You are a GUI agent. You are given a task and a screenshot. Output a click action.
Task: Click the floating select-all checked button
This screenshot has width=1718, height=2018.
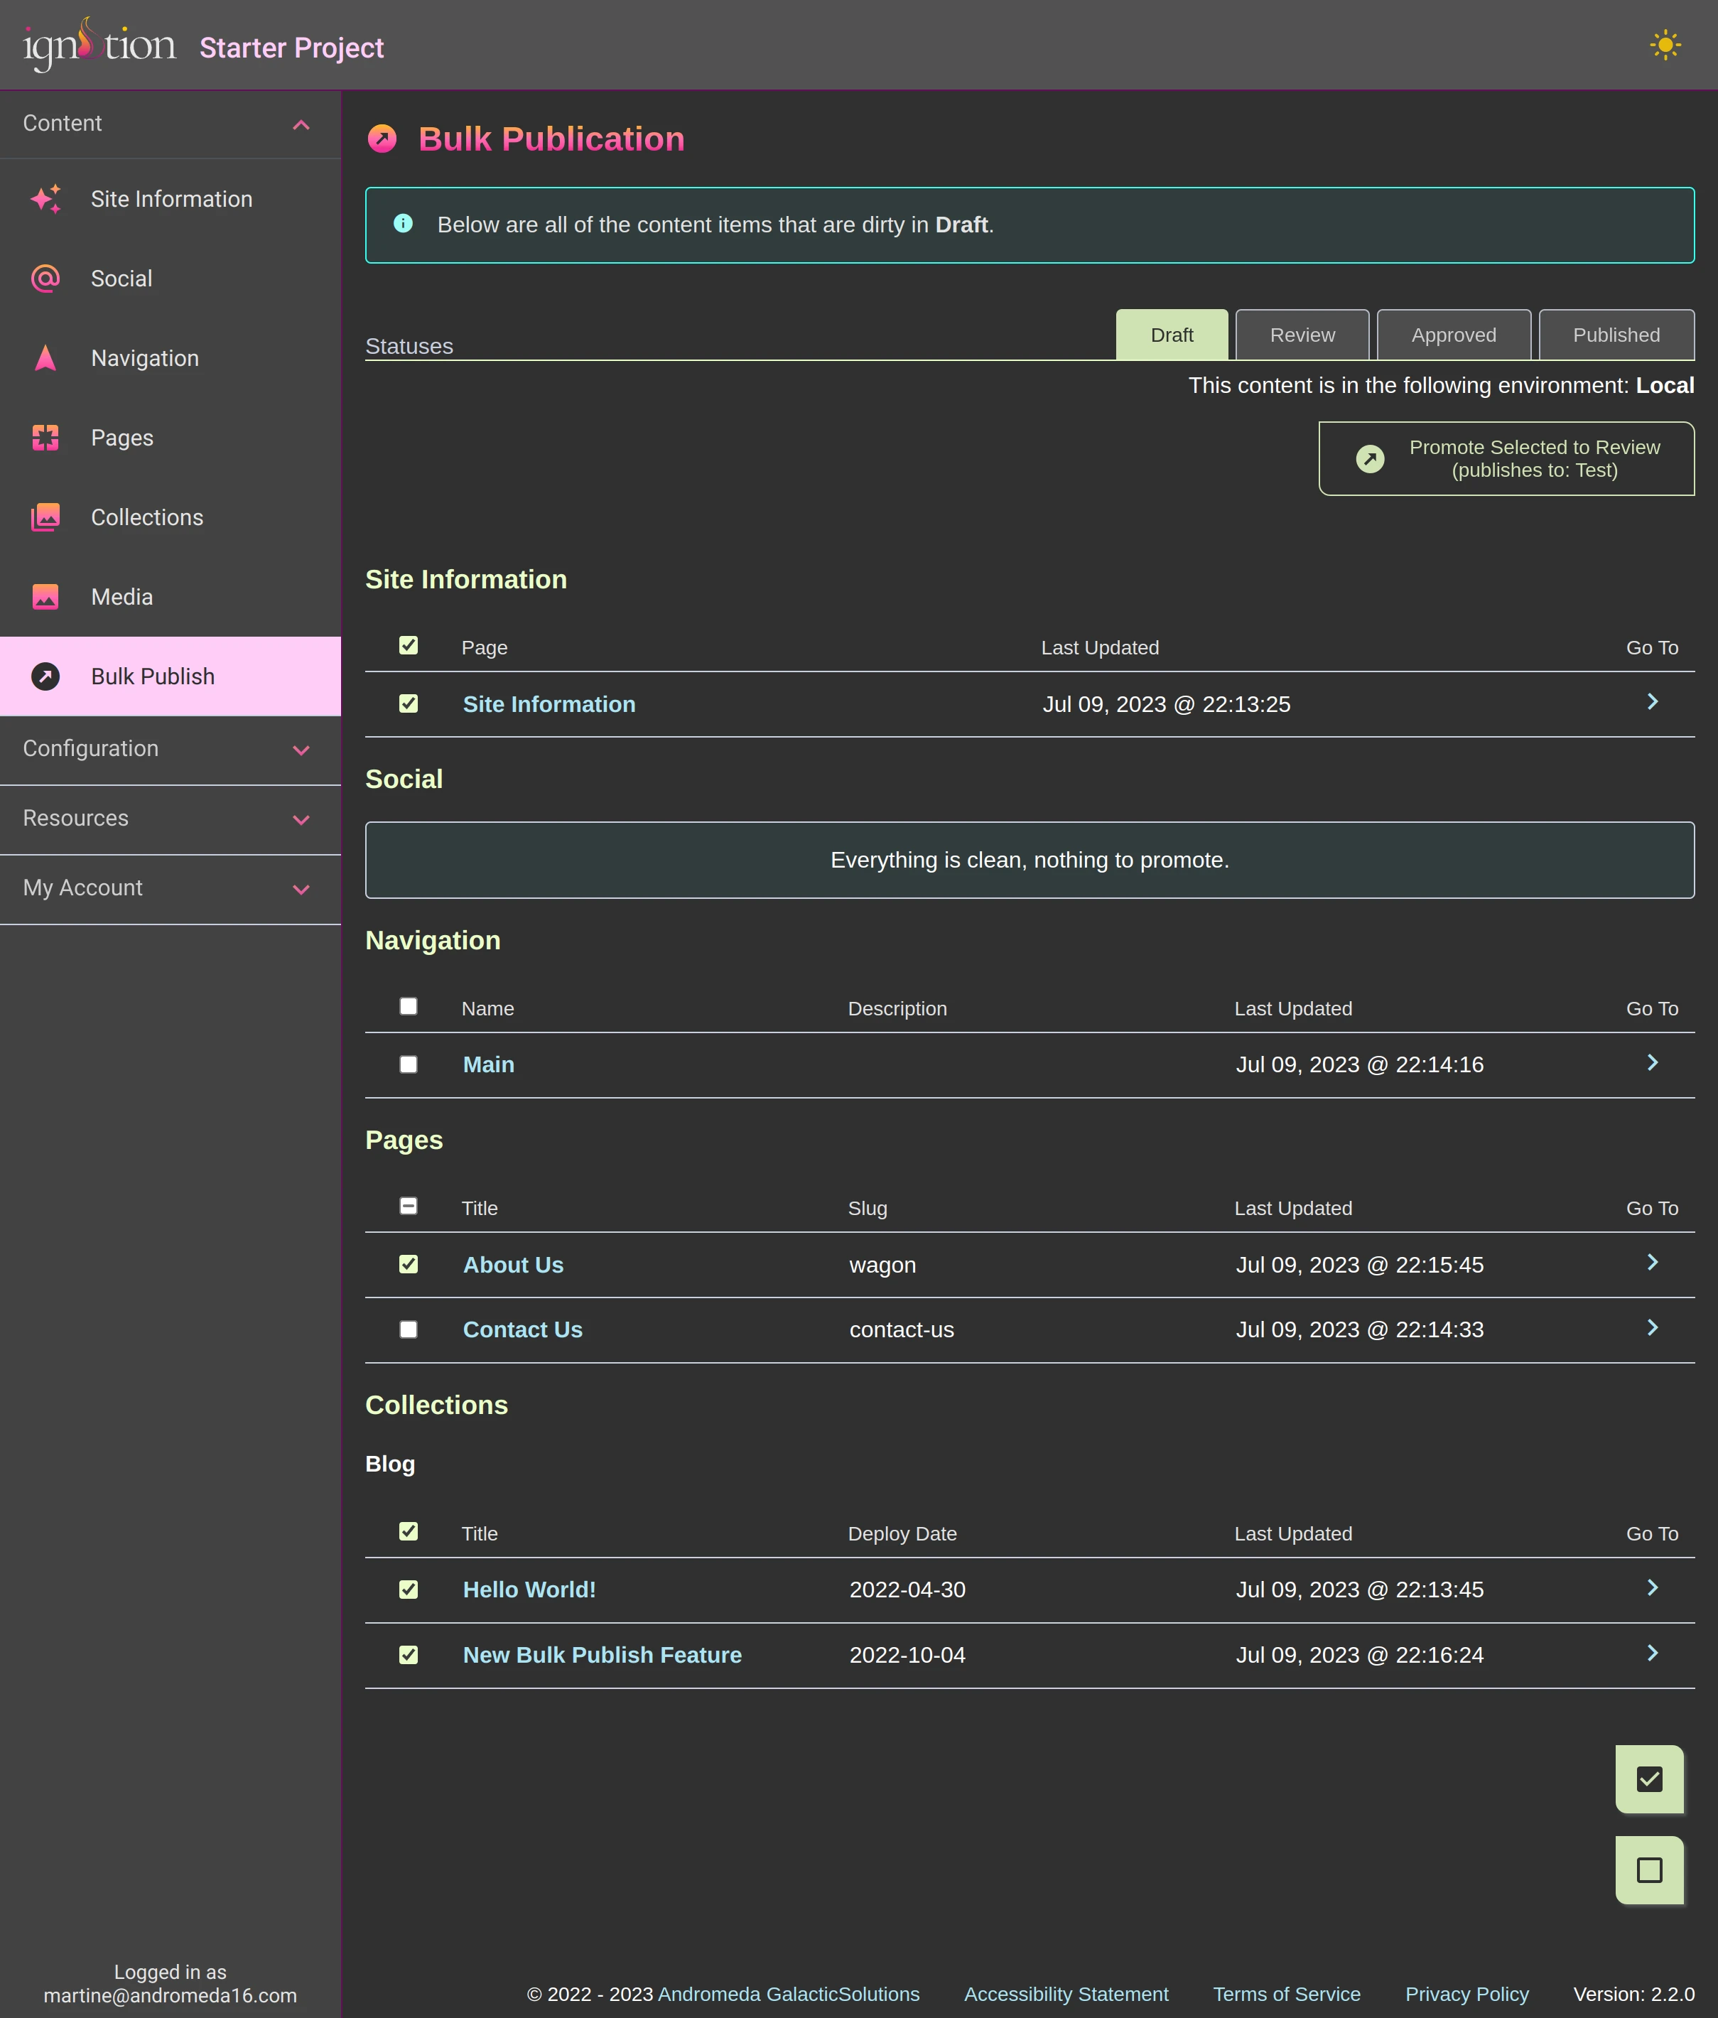[x=1650, y=1779]
